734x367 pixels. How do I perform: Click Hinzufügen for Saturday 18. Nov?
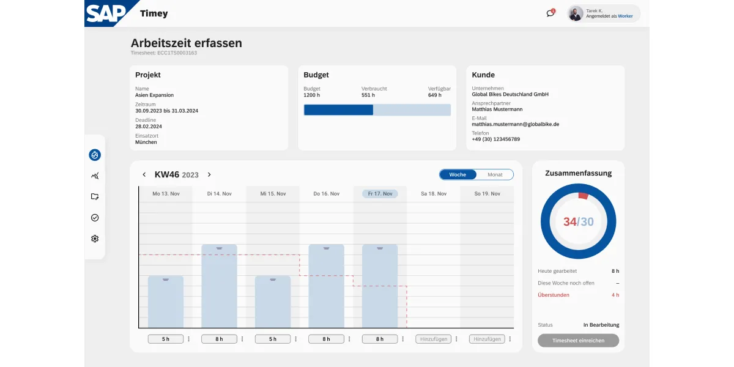tap(433, 339)
